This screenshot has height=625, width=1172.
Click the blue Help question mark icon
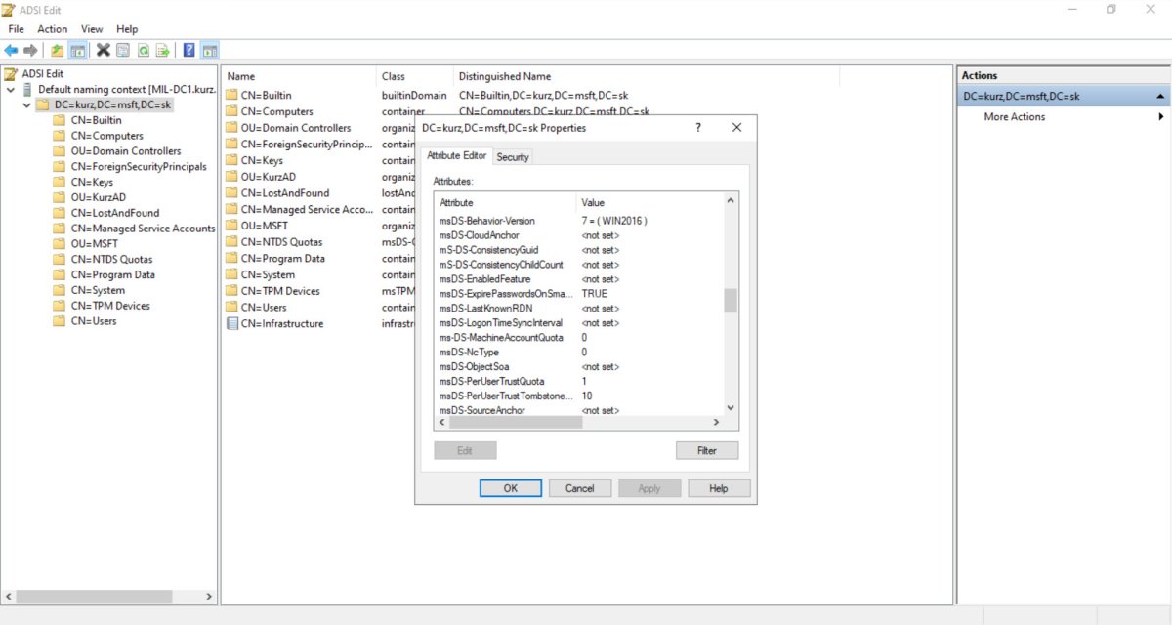(x=188, y=50)
